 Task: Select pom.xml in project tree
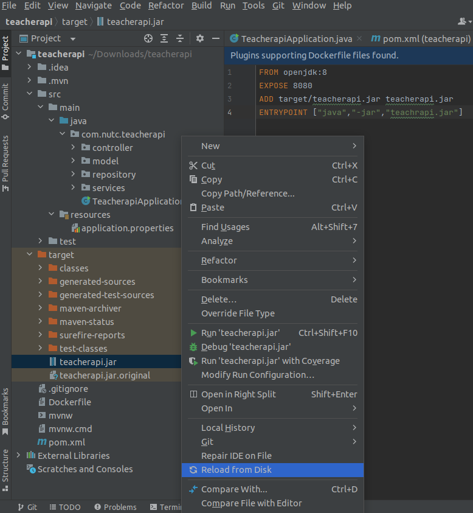click(x=67, y=442)
